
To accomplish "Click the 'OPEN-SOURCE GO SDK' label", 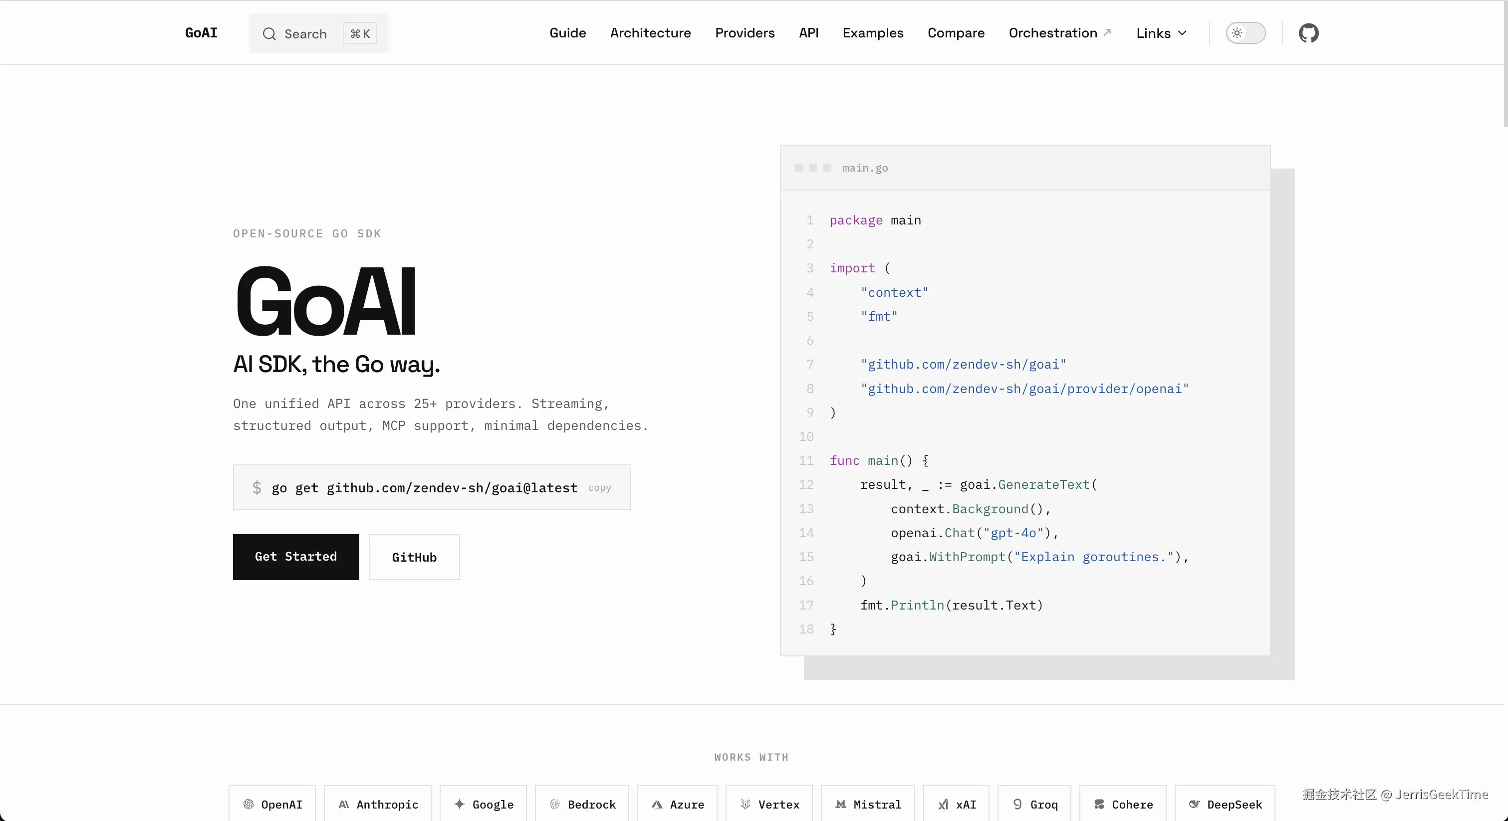I will 307,233.
